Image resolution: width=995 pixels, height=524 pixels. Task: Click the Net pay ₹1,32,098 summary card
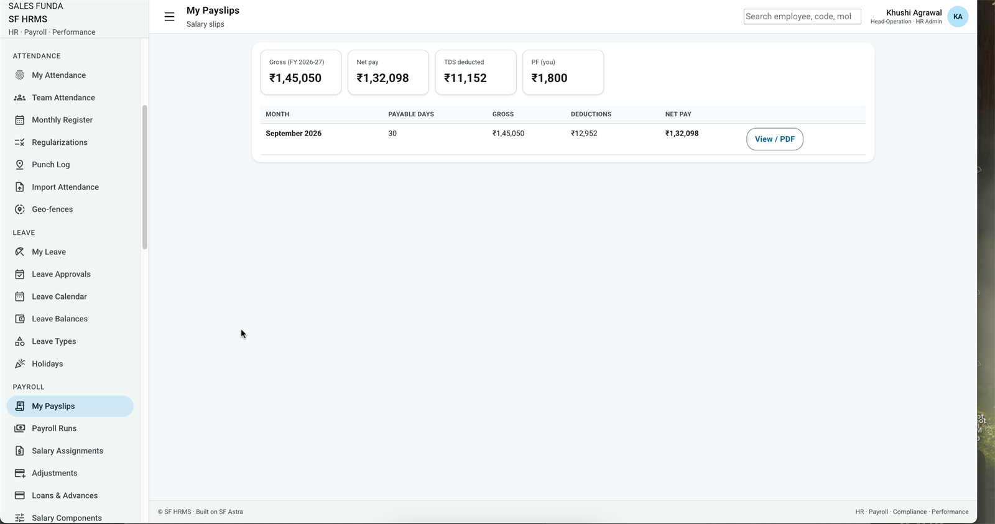click(388, 72)
